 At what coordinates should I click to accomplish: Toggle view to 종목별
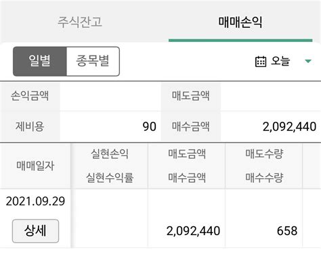point(93,61)
